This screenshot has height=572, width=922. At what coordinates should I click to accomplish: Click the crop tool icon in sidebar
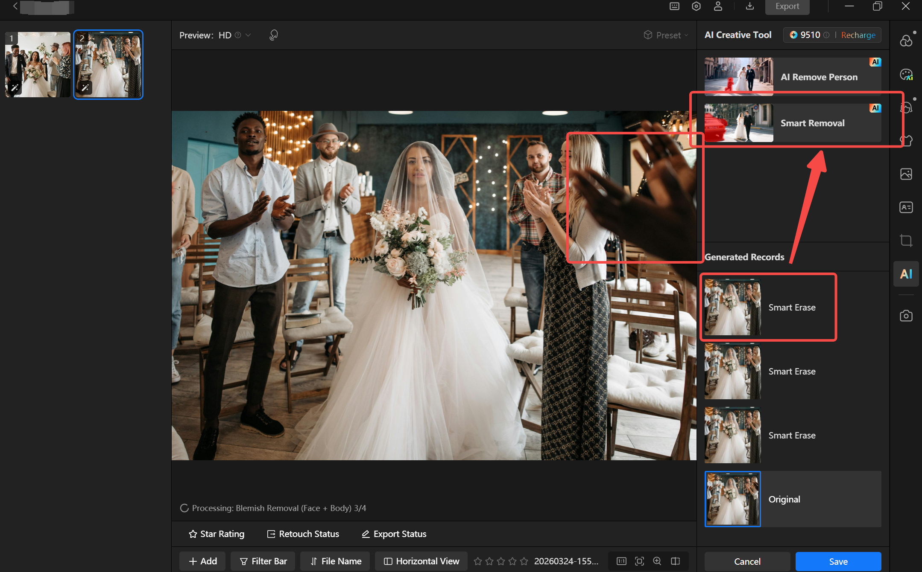coord(906,241)
